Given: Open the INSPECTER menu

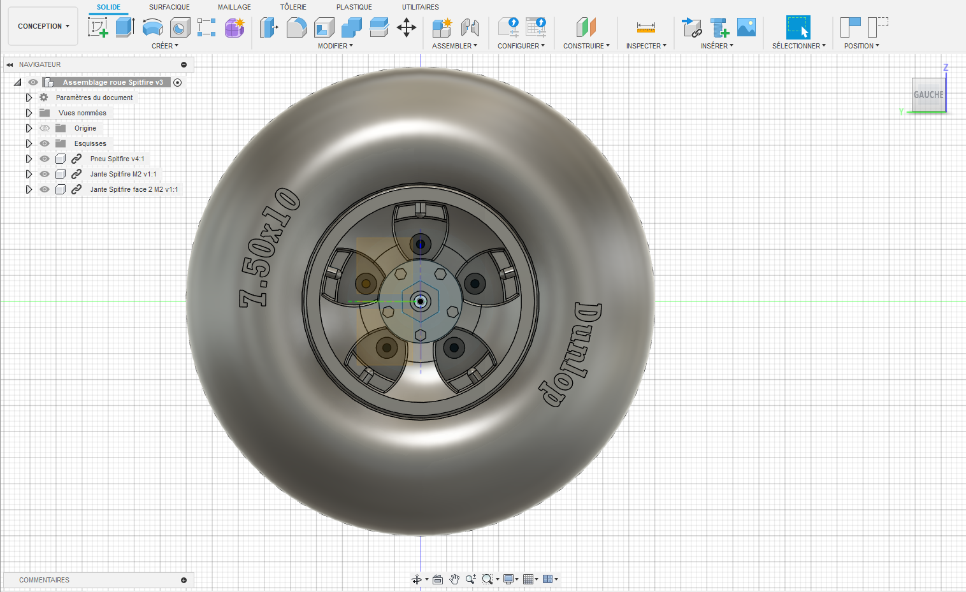Looking at the screenshot, I should point(646,46).
